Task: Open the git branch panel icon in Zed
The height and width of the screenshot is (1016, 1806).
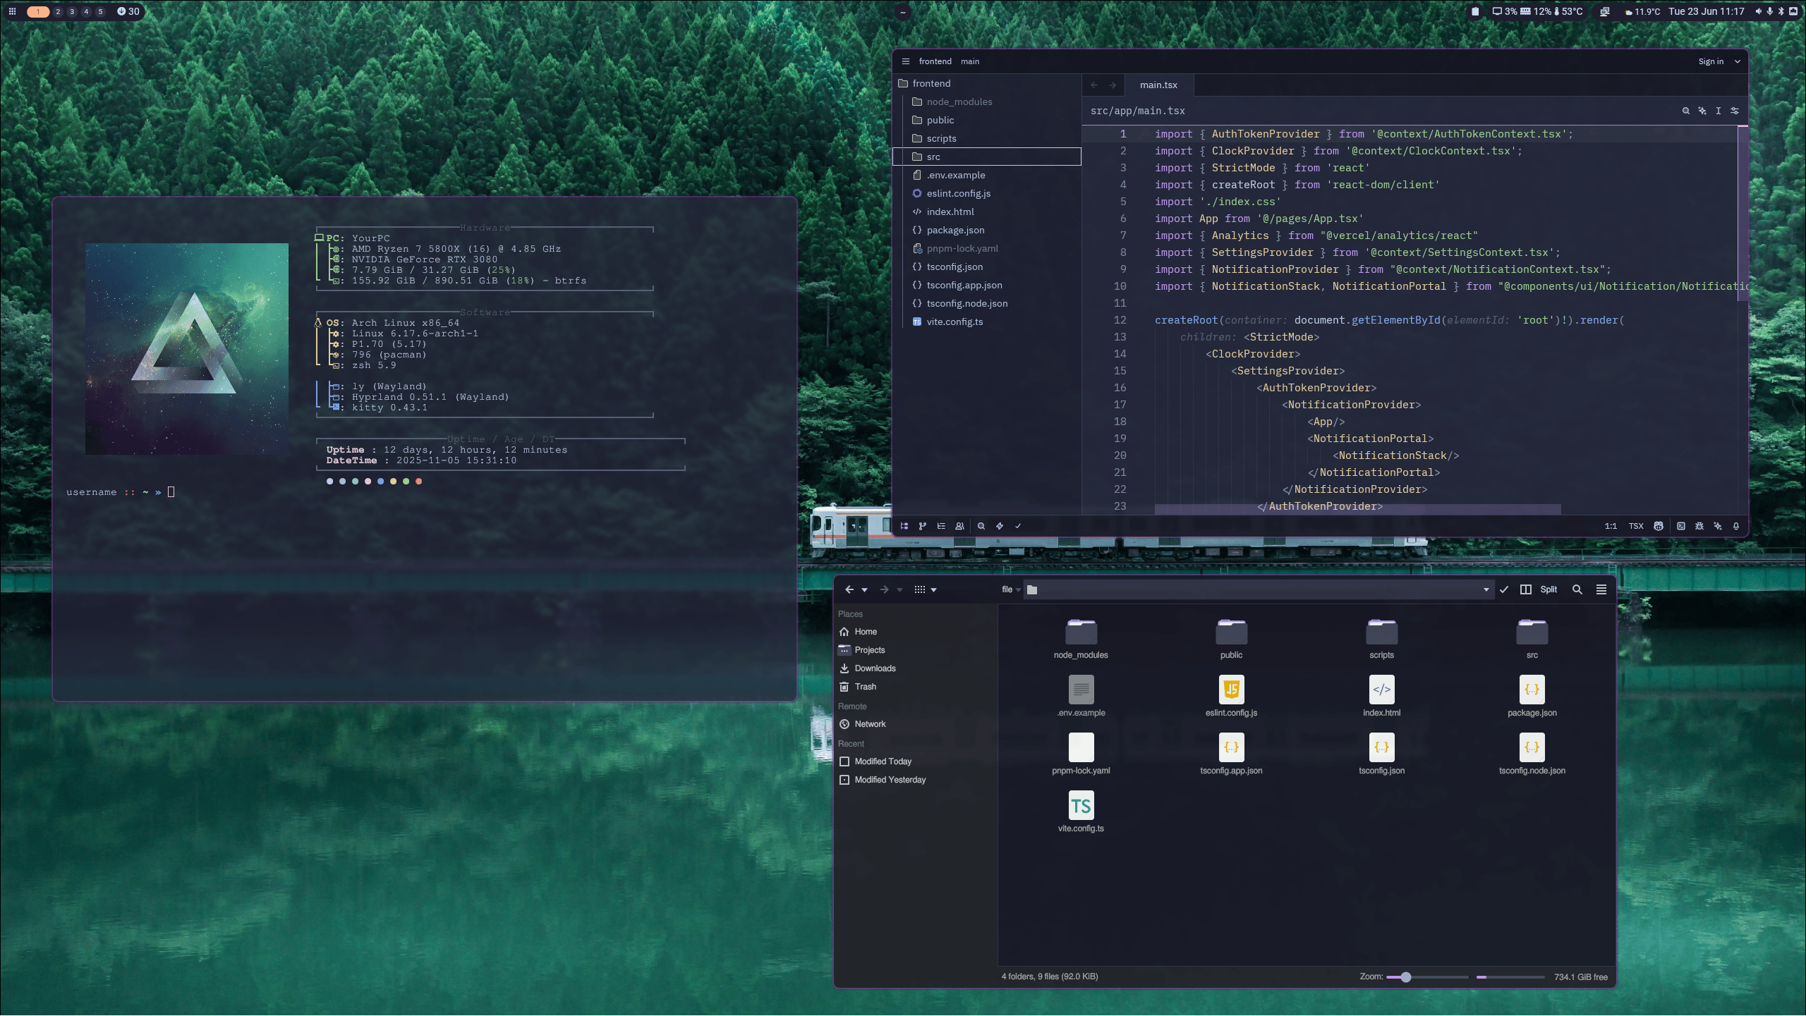Action: pyautogui.click(x=923, y=526)
